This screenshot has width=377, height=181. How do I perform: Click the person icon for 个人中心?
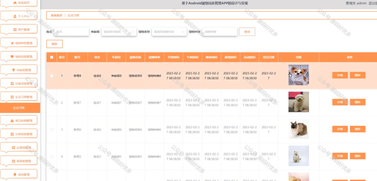coord(15,16)
